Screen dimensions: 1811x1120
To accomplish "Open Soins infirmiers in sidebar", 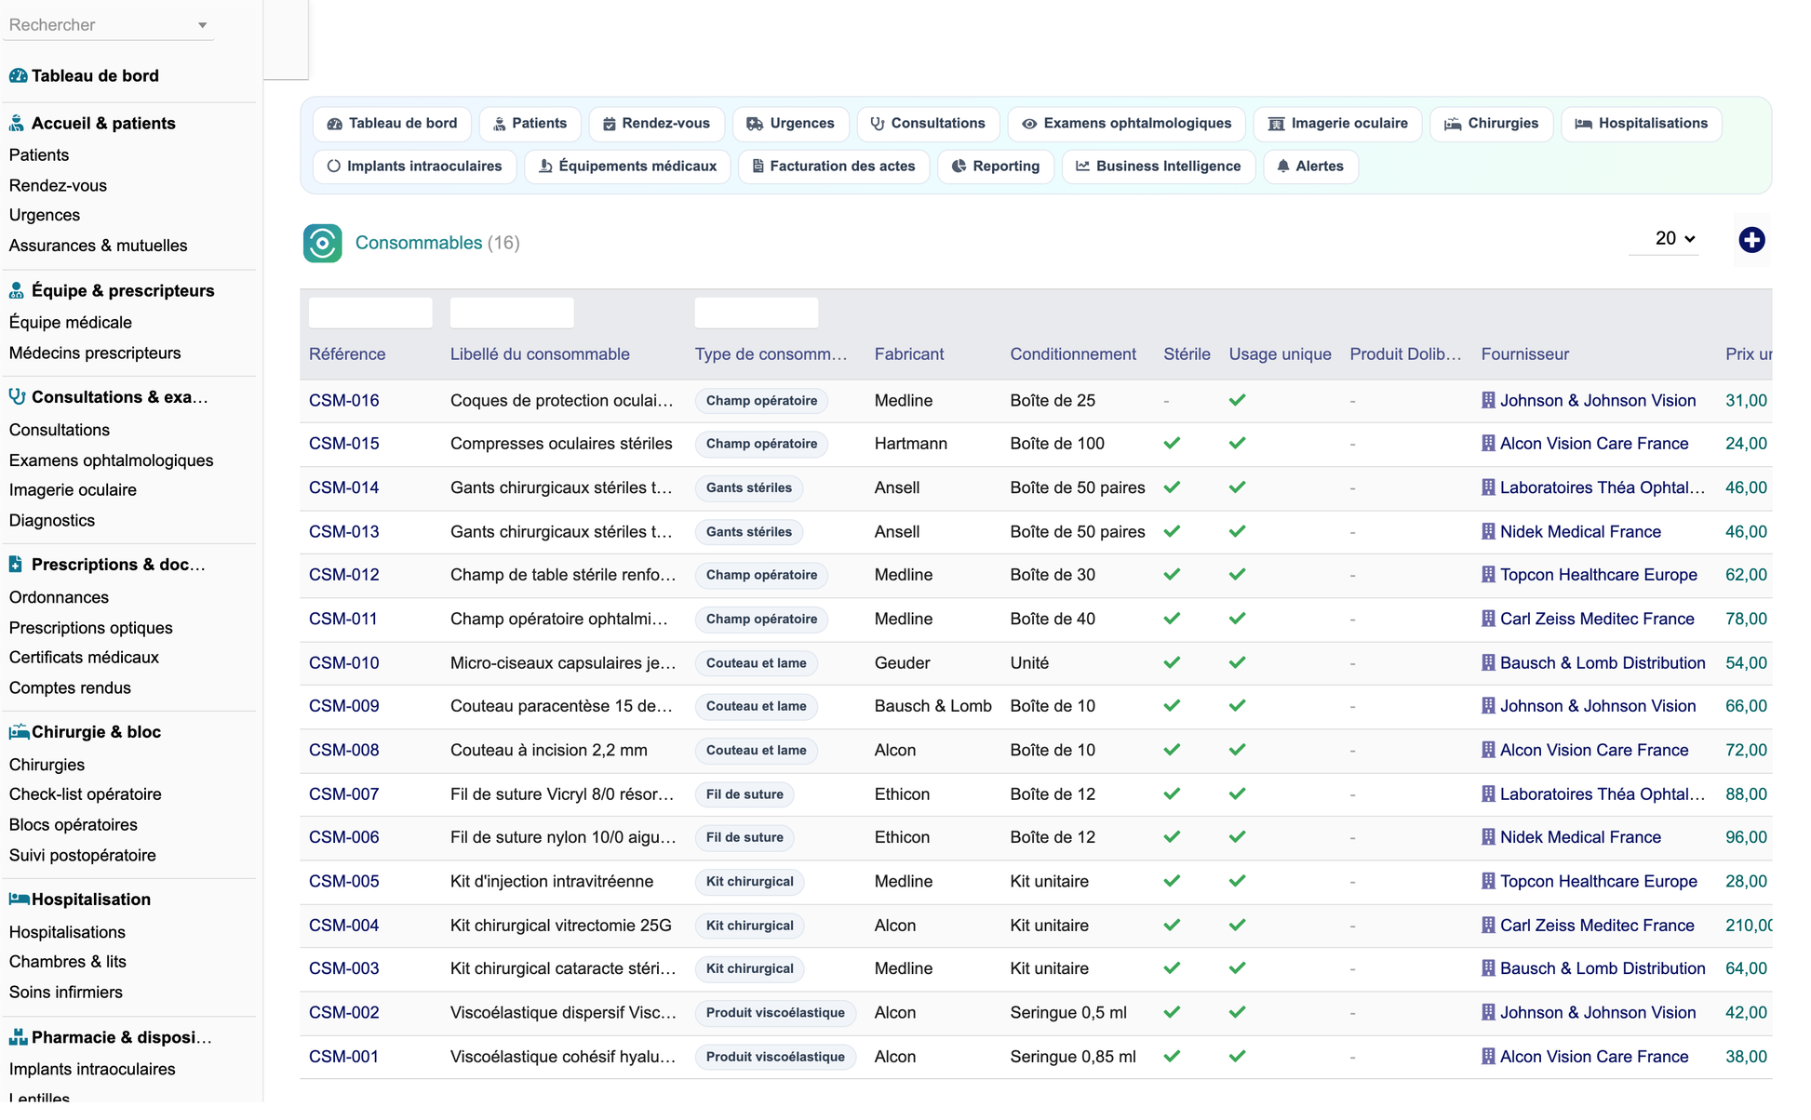I will pyautogui.click(x=65, y=992).
